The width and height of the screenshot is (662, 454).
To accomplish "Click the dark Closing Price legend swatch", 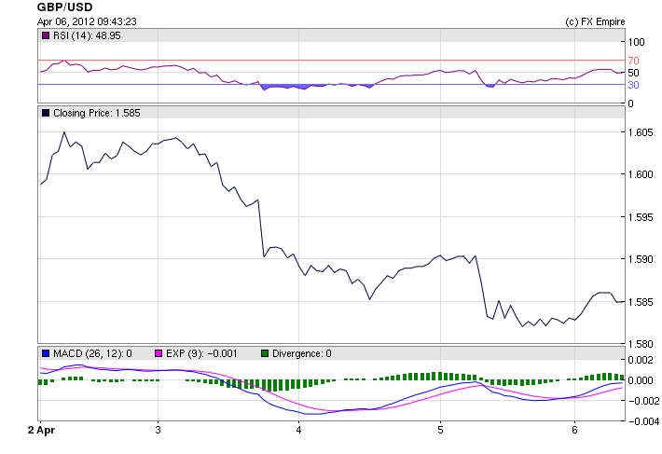I will (x=46, y=113).
